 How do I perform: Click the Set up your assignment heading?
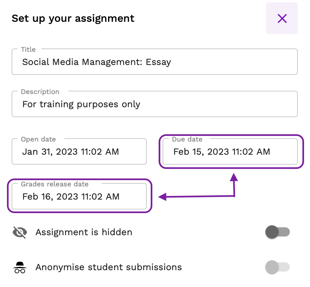pos(73,19)
